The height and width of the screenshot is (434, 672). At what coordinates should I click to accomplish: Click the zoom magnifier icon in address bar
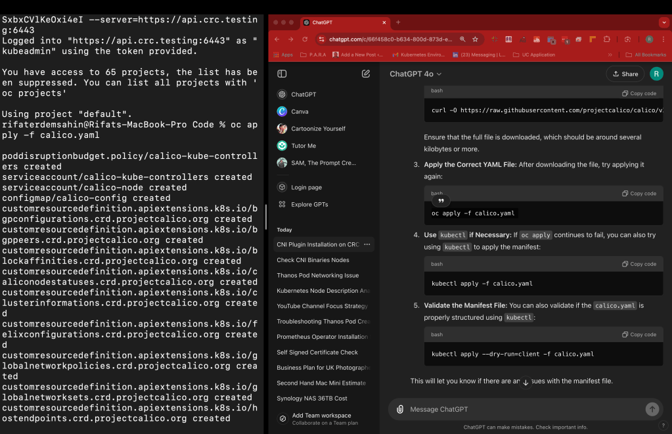[462, 39]
